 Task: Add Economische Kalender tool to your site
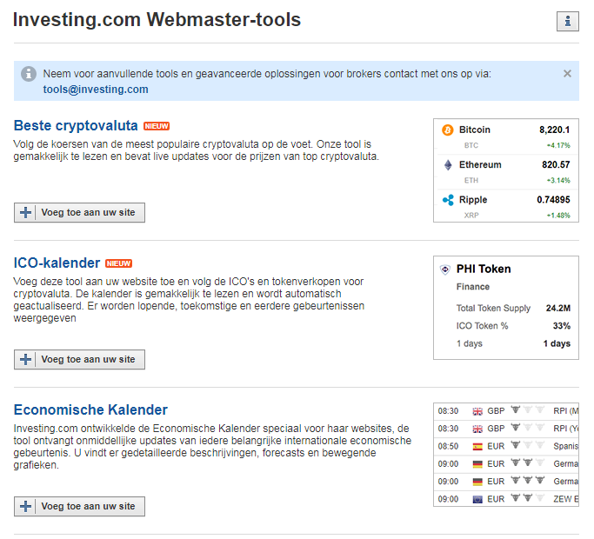pos(79,507)
